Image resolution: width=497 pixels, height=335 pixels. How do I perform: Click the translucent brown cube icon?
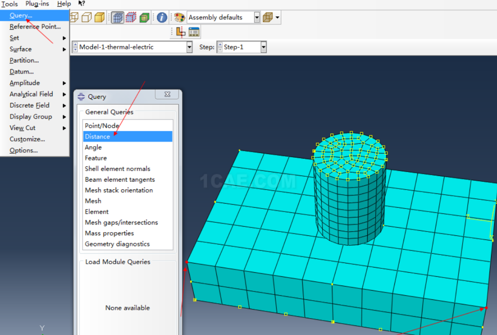268,17
